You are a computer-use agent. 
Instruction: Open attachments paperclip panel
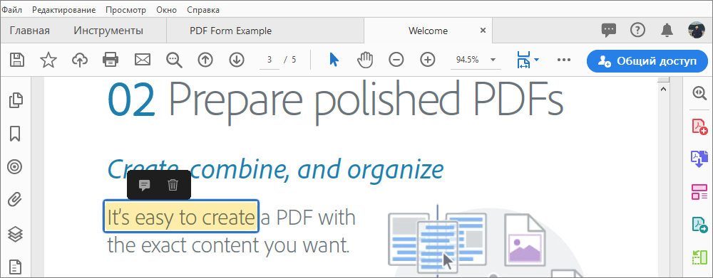(15, 200)
